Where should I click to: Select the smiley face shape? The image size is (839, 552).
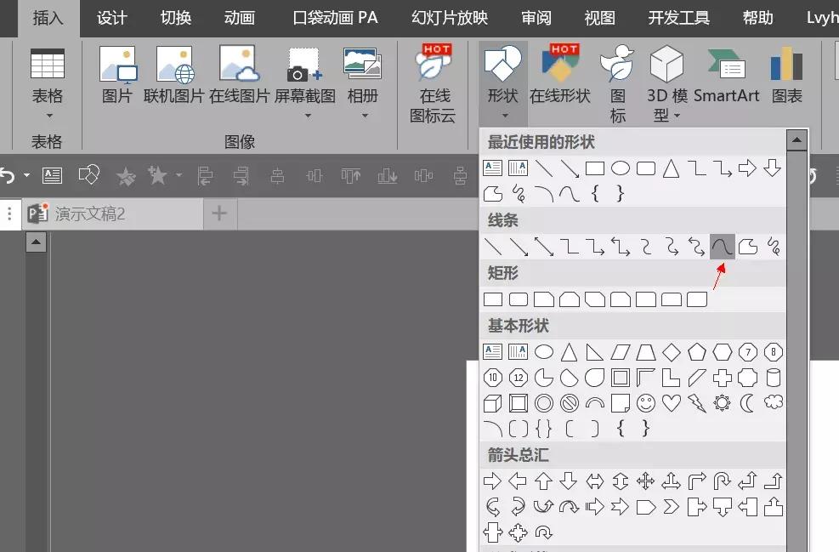coord(646,402)
